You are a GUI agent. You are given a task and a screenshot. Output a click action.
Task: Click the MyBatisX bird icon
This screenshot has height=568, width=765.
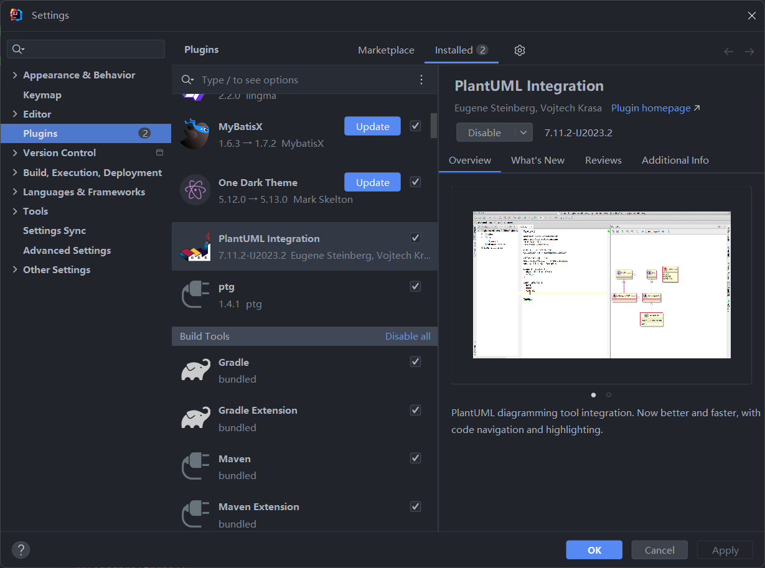tap(195, 134)
